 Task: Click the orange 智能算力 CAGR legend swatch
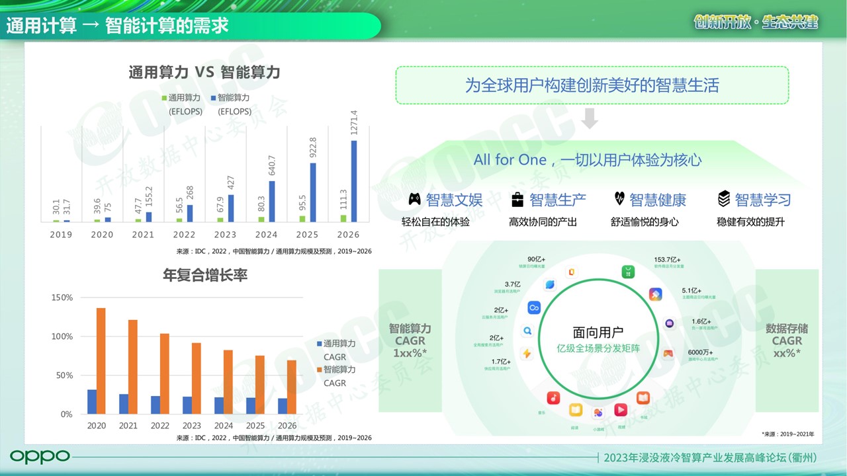pos(319,370)
